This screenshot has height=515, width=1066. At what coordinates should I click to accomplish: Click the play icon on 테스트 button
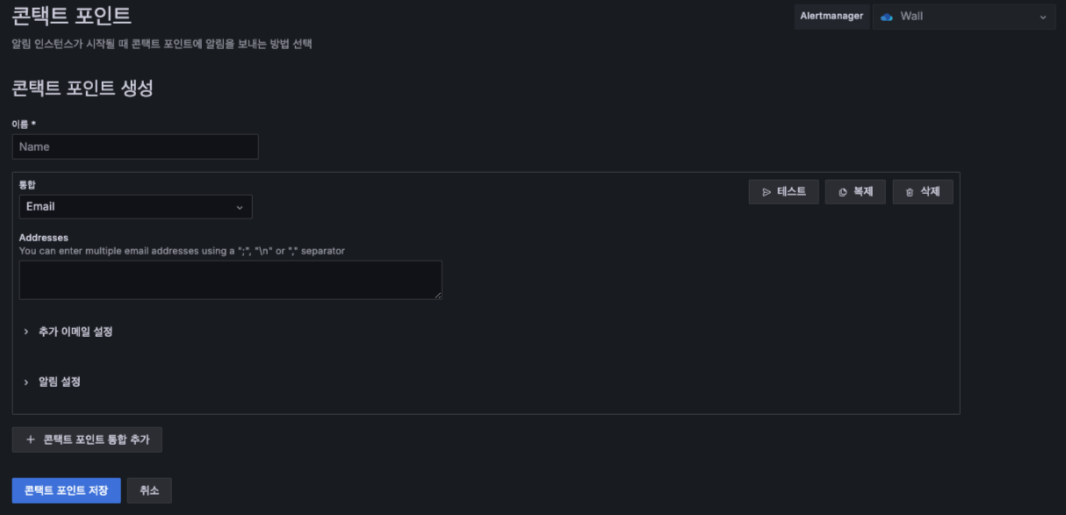click(767, 192)
